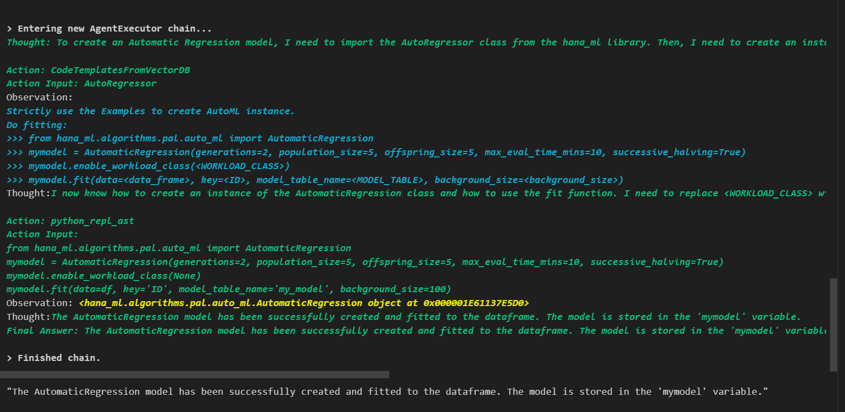The image size is (845, 412).
Task: Click the "Action Input:" label above the green import
Action: tap(42, 235)
